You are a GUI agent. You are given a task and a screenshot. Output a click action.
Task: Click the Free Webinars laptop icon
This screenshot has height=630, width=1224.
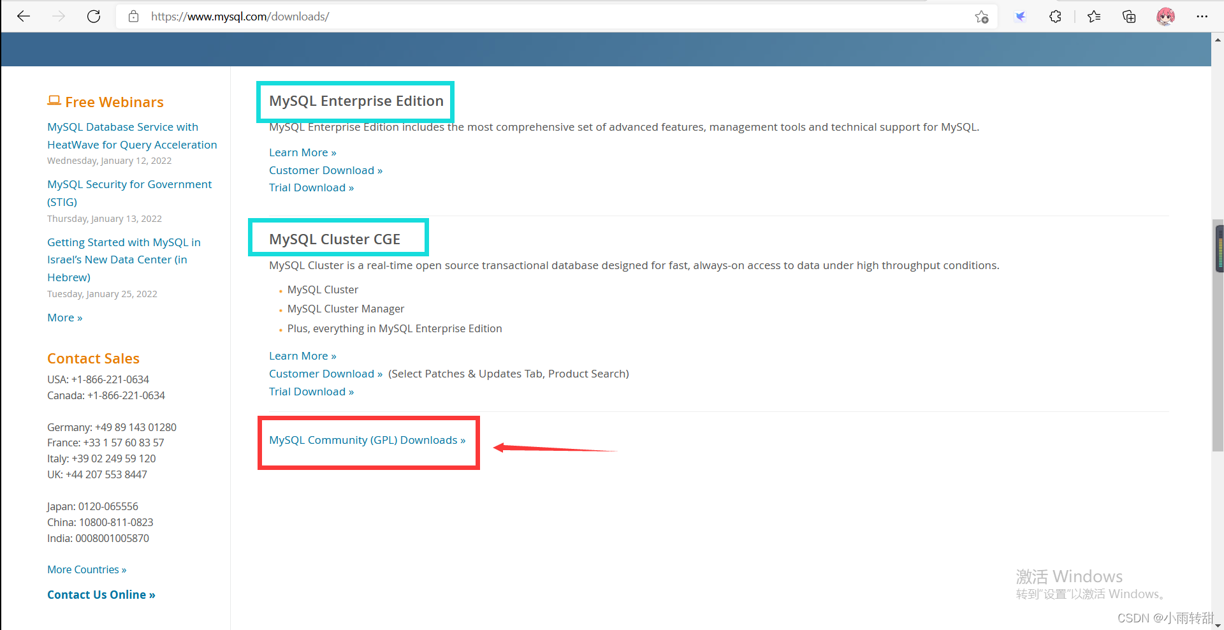click(54, 101)
